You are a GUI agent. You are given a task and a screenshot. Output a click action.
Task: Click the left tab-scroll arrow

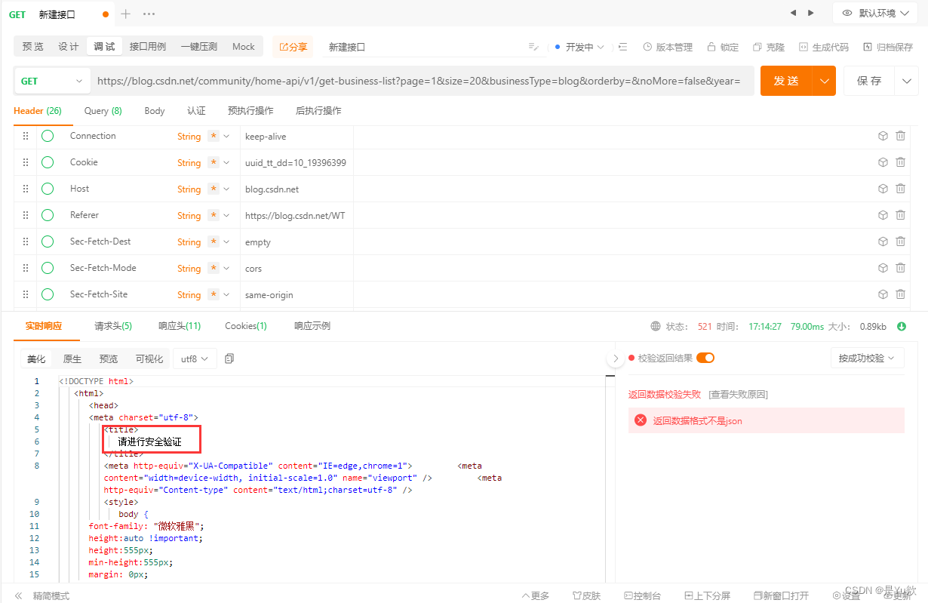(x=793, y=13)
